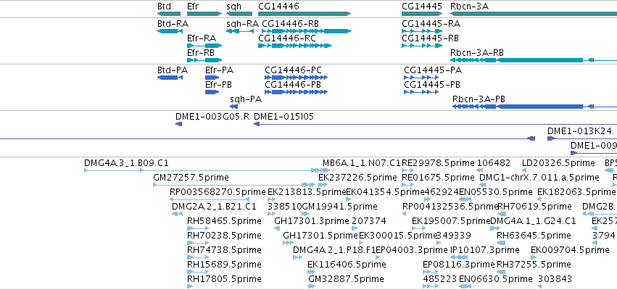Click RH74738.5prime EST label
Viewport: 617px width, 290px height.
[x=224, y=250]
